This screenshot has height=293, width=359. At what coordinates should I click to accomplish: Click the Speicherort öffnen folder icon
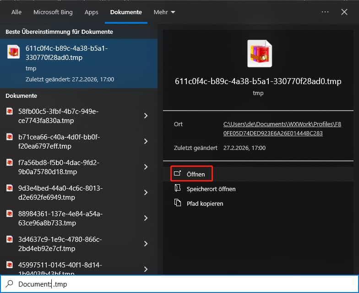coord(178,189)
